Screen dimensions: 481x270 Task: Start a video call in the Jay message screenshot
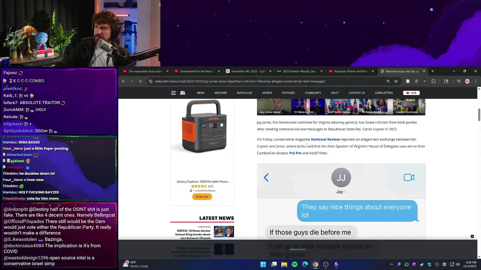click(x=409, y=177)
